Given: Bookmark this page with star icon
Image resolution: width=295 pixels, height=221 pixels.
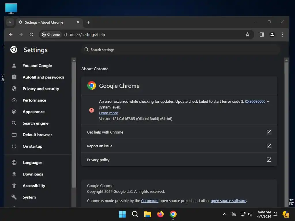Looking at the screenshot, I should (x=247, y=35).
